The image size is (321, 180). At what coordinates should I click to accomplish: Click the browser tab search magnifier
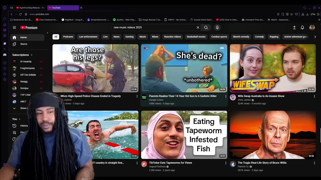tap(305, 8)
